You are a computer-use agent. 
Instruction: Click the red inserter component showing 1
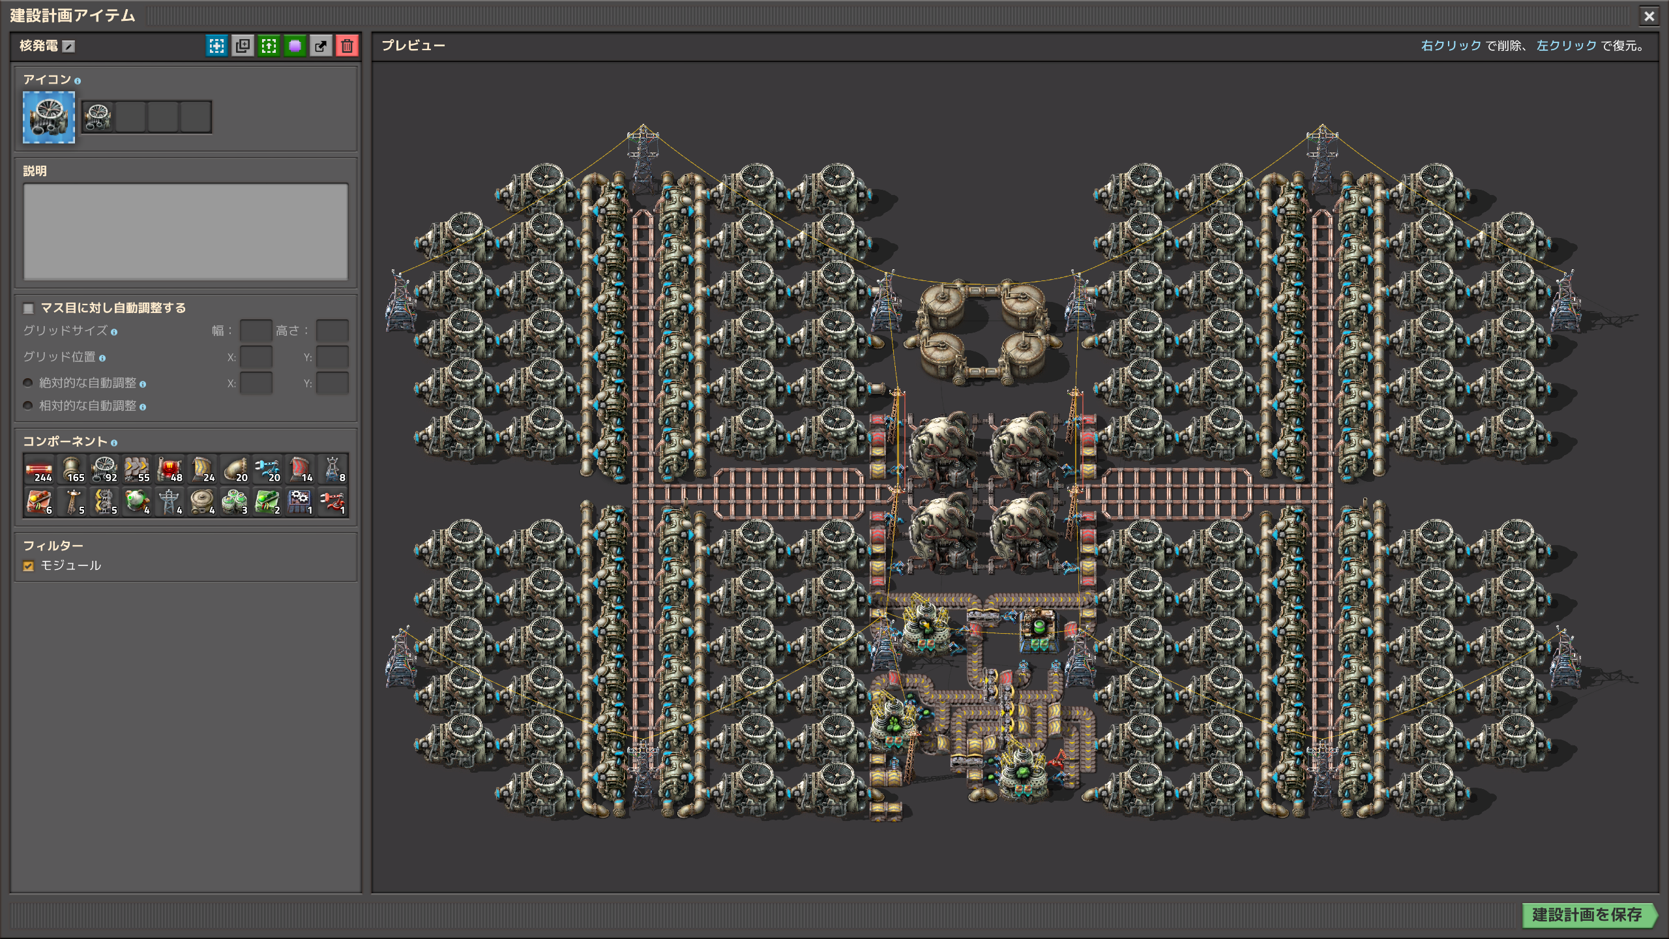click(x=332, y=502)
